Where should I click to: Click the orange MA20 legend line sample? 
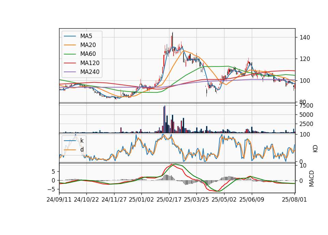[70, 45]
